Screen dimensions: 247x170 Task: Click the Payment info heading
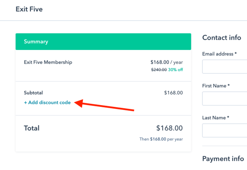point(223,159)
